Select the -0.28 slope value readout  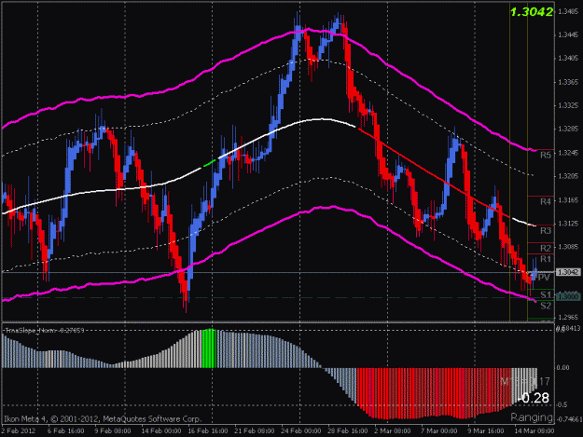534,399
